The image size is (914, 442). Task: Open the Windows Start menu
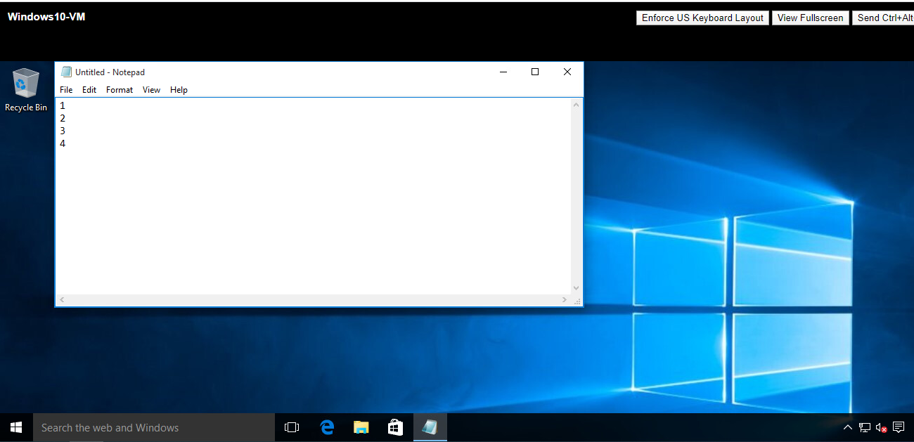pyautogui.click(x=16, y=427)
